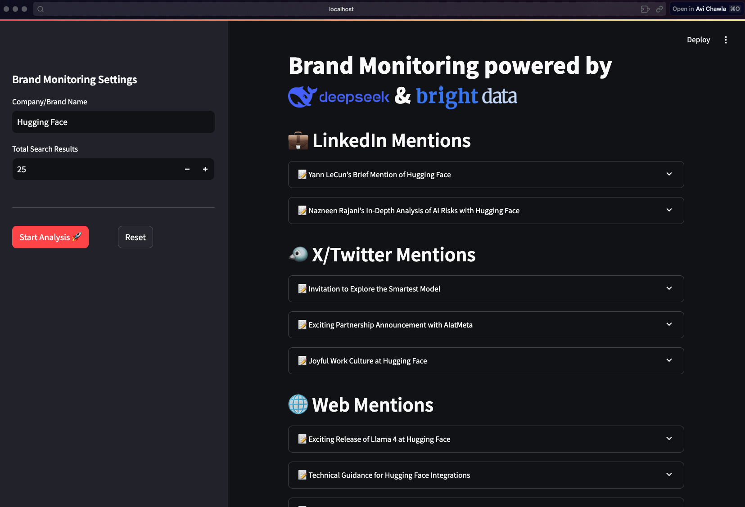This screenshot has width=745, height=507.
Task: Click memo icon on Exciting Partnership Announcement row
Action: 303,325
